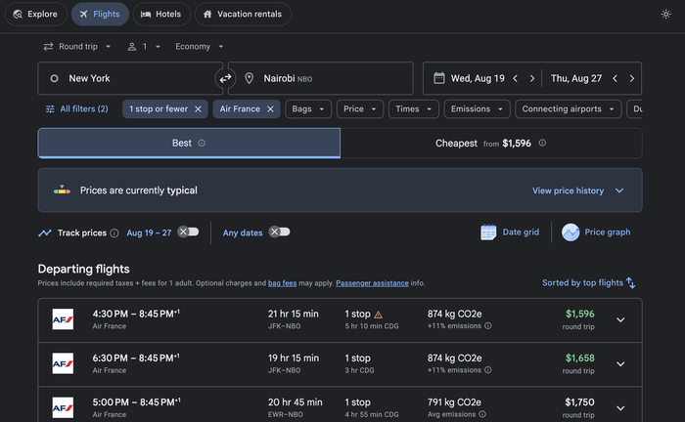The width and height of the screenshot is (685, 422).
Task: Click the info icon next to Cheapest price
Action: (x=542, y=143)
